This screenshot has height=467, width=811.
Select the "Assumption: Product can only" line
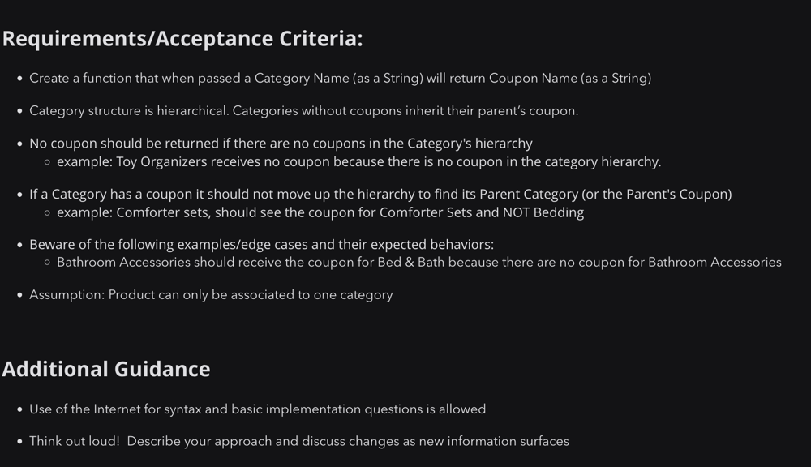pyautogui.click(x=211, y=295)
